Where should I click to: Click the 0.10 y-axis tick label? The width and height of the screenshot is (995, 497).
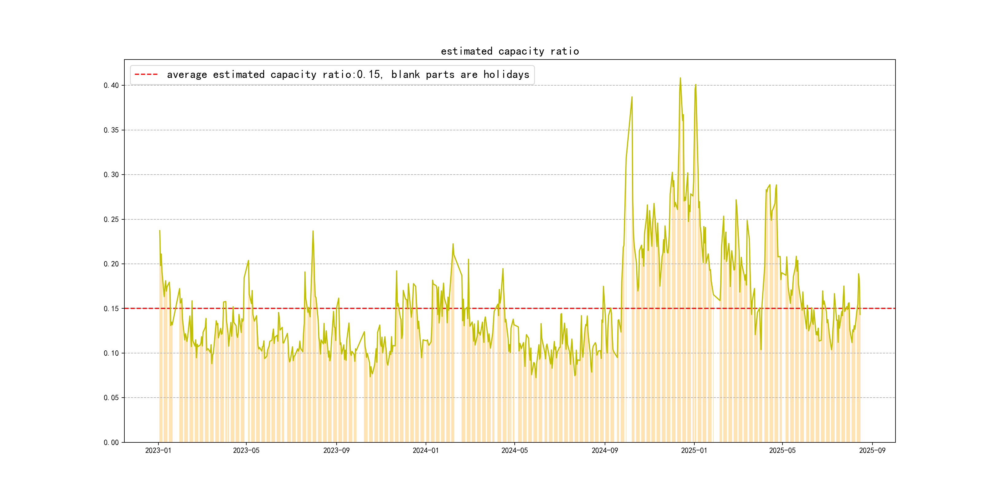point(111,353)
